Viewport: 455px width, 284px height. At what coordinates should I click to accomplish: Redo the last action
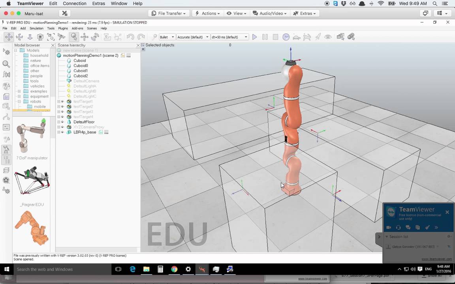click(x=141, y=37)
